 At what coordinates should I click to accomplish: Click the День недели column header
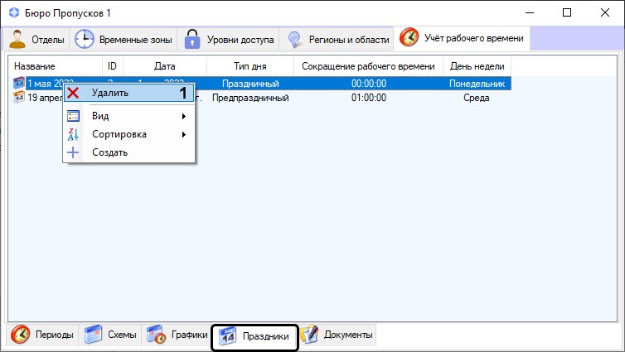(x=477, y=65)
